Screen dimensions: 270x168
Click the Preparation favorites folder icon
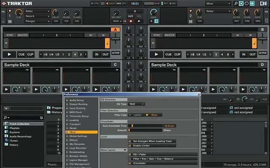[49, 108]
